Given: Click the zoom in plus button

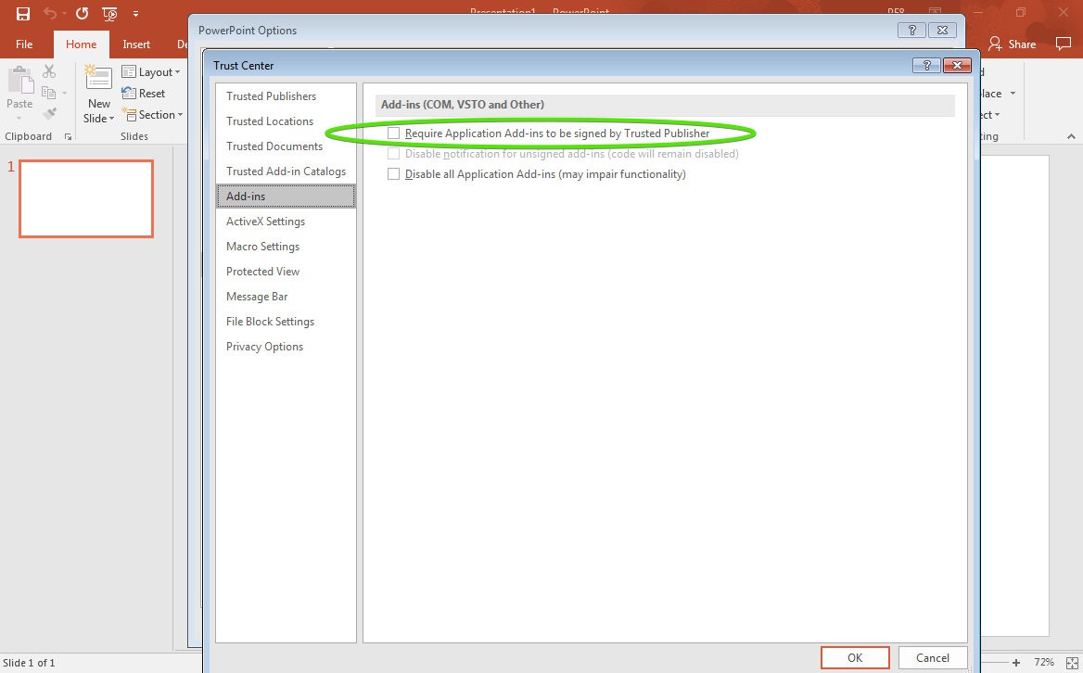Looking at the screenshot, I should click(1016, 662).
